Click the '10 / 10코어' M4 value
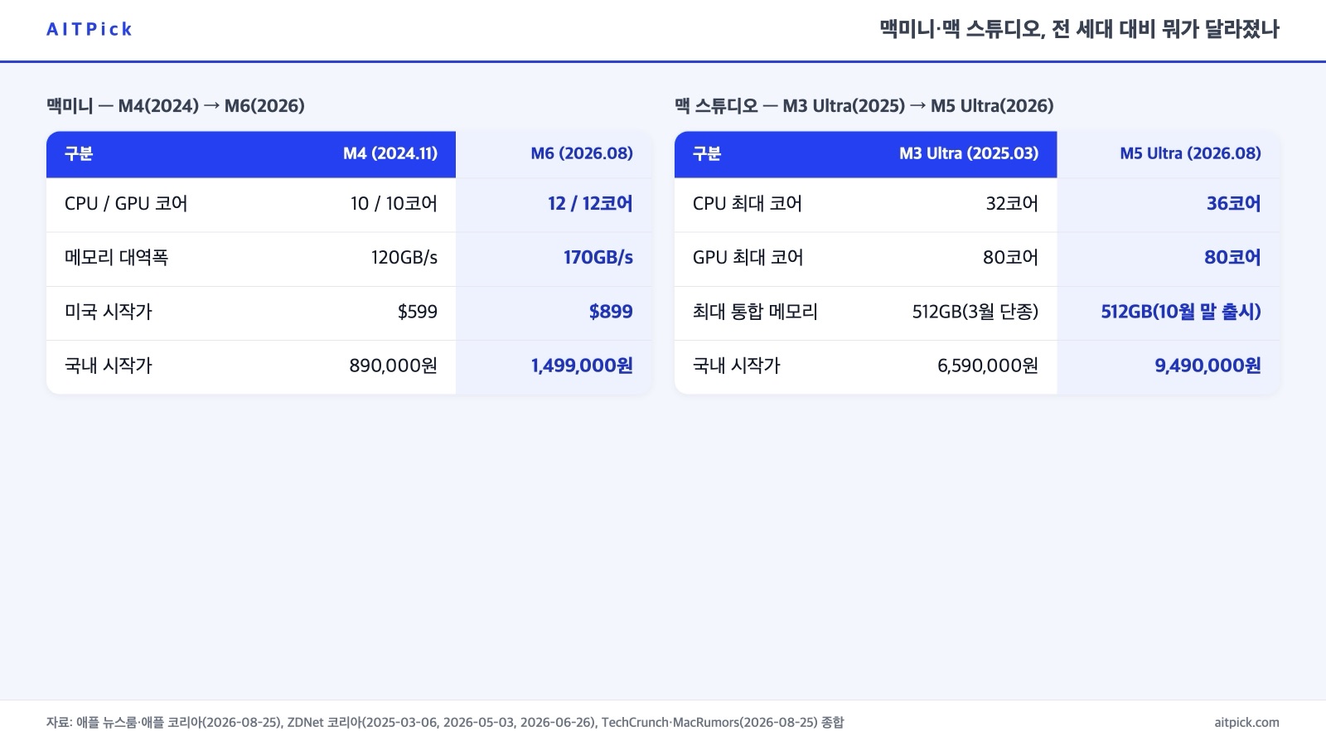This screenshot has height=746, width=1326. tap(394, 204)
